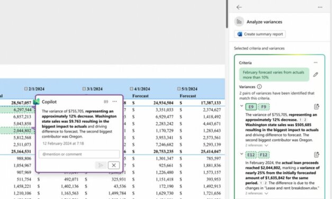
Task: Select cell with value 1,499,784
Action: click(x=117, y=193)
